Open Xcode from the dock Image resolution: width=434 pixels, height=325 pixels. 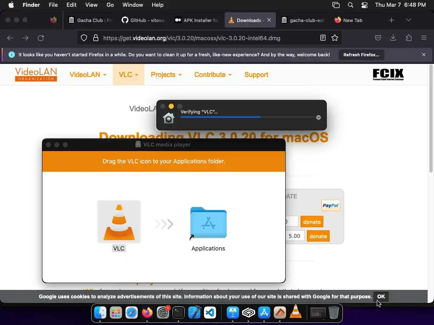tap(194, 313)
